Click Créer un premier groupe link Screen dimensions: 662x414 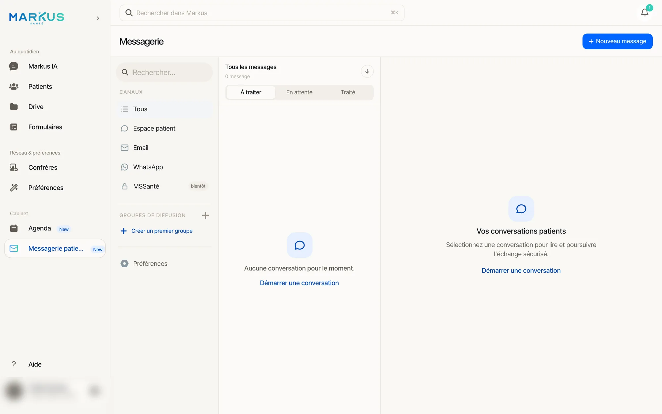[x=157, y=231]
